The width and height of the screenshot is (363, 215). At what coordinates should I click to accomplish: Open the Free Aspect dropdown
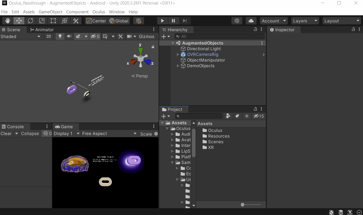(109, 134)
